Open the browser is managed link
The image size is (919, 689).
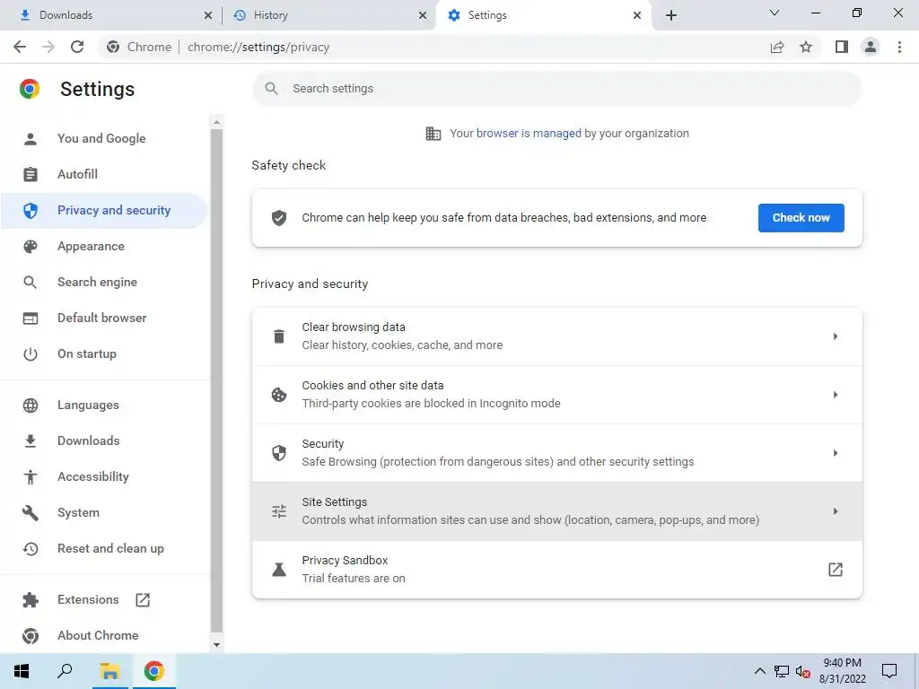click(529, 133)
